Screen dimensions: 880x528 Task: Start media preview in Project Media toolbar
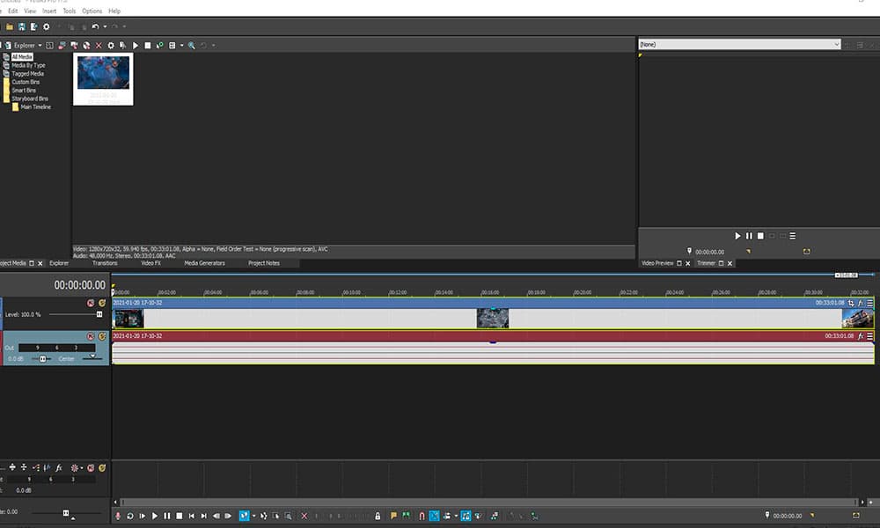click(x=136, y=46)
